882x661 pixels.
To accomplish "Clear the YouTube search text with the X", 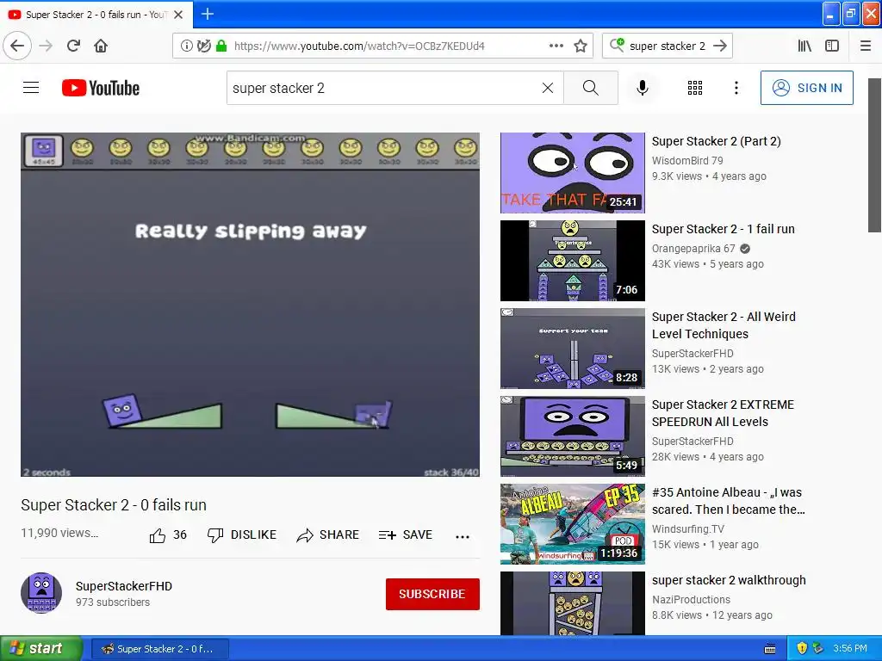I will 547,88.
